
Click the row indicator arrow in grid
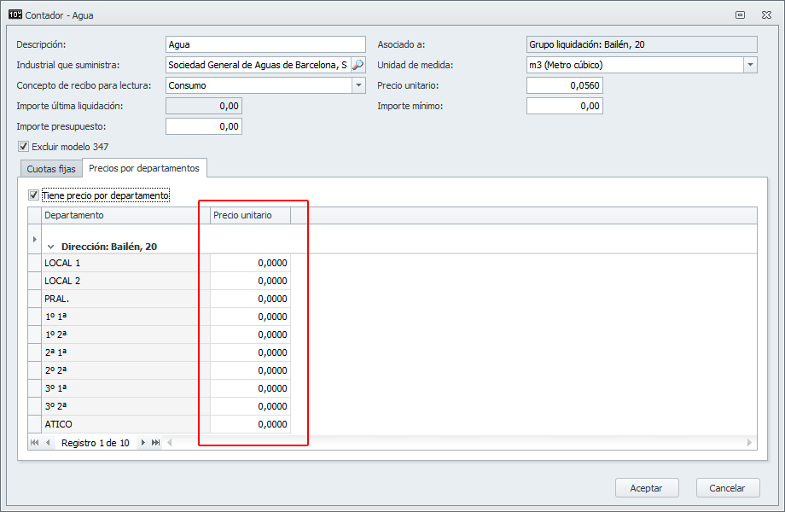pos(35,239)
